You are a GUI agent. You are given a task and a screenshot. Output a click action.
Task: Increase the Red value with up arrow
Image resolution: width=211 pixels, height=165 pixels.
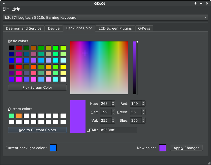(143, 102)
